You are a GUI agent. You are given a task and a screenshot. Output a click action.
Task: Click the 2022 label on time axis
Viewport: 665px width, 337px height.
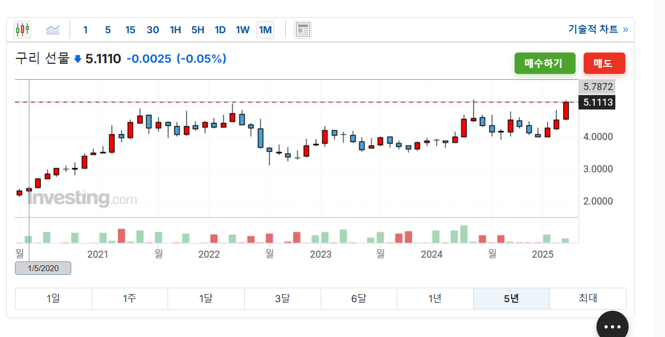pos(209,254)
